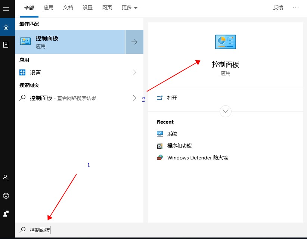Click the 反馈 button at top right
The image size is (307, 239).
click(278, 8)
